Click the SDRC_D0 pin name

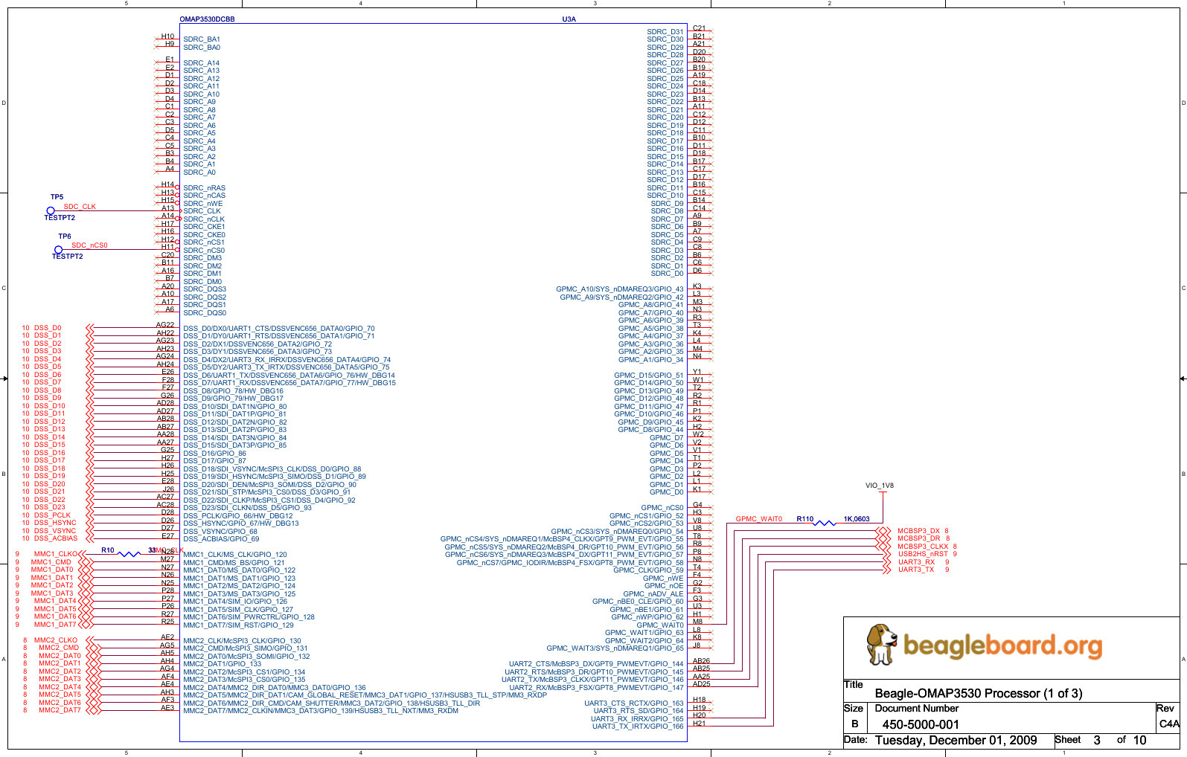[x=668, y=274]
